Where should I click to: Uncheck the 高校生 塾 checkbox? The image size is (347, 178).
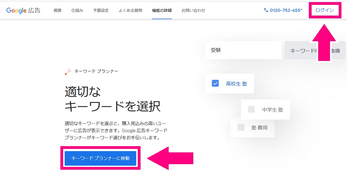pyautogui.click(x=215, y=83)
